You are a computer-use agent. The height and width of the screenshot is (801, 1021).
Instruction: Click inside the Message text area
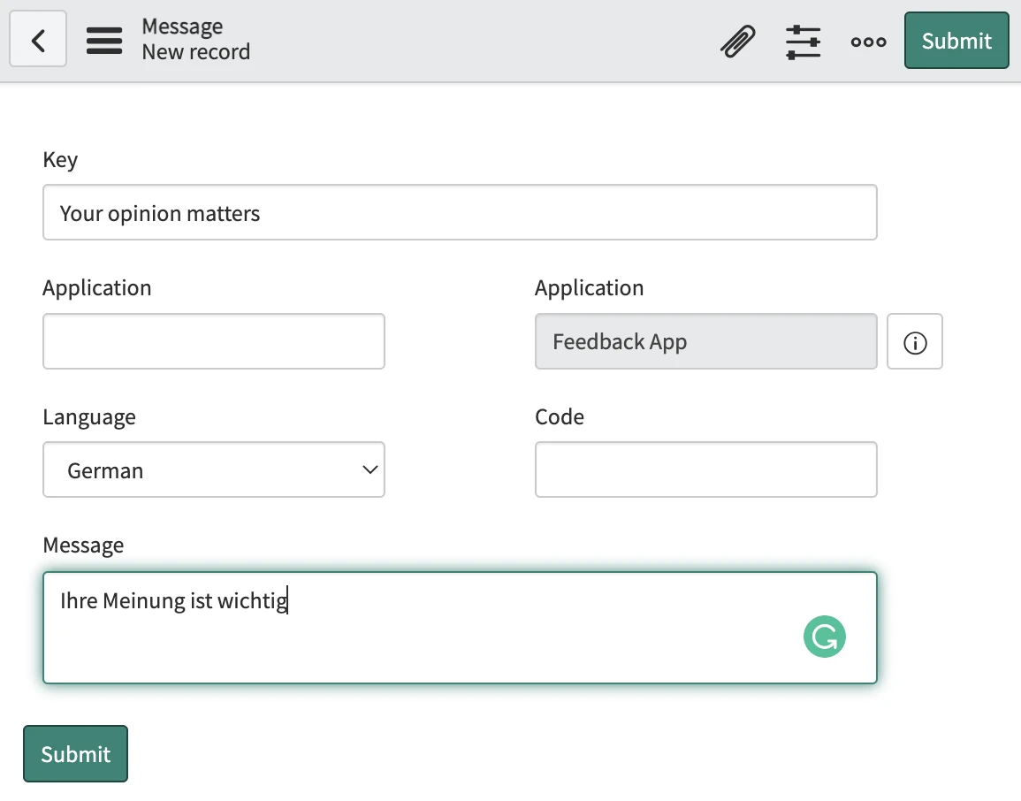[424, 637]
